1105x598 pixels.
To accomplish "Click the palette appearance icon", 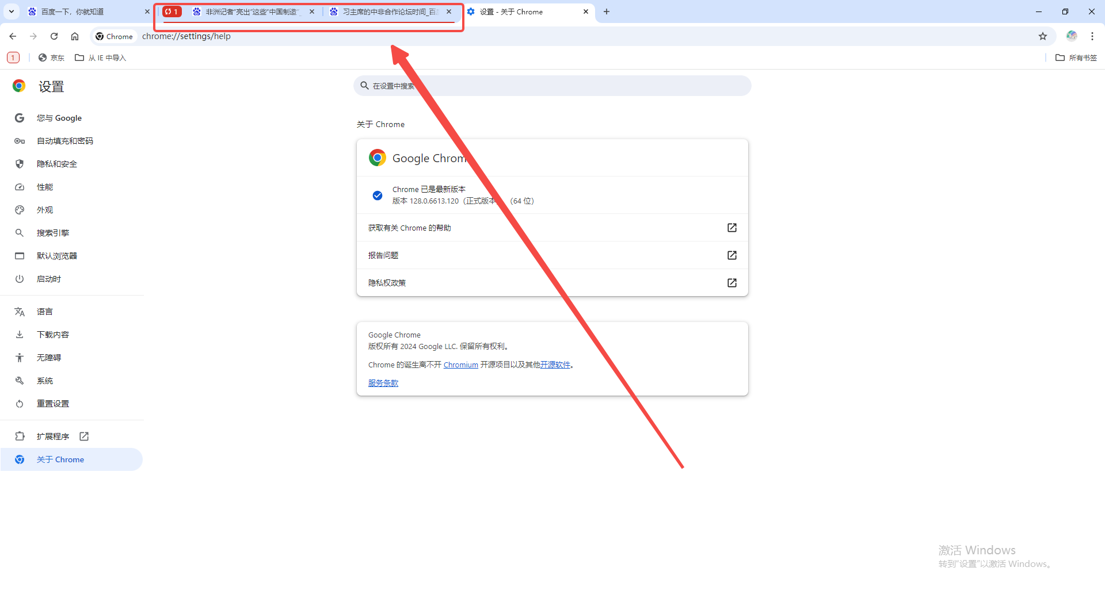I will (x=20, y=210).
